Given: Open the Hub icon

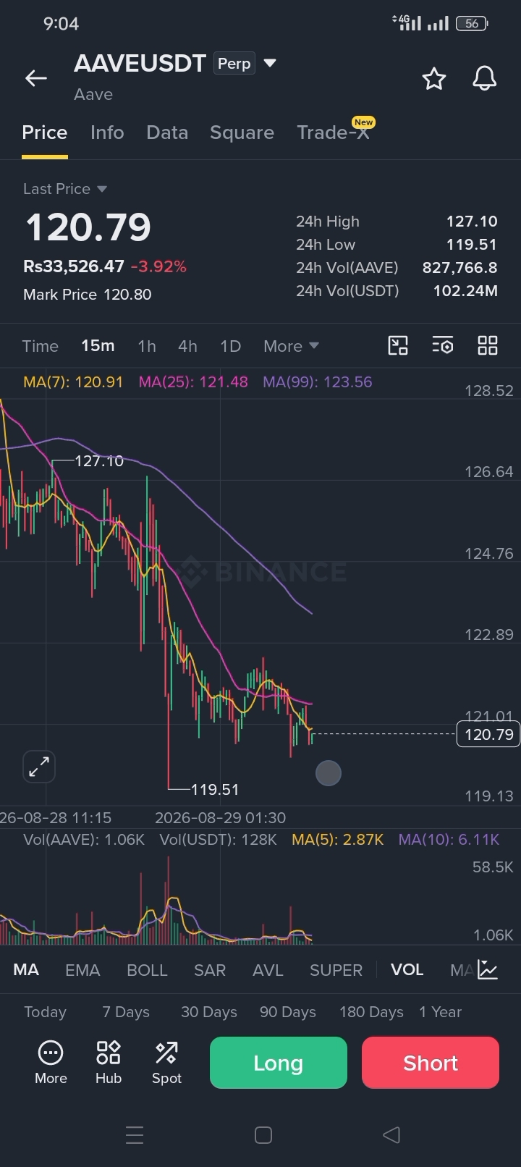Looking at the screenshot, I should point(109,1062).
